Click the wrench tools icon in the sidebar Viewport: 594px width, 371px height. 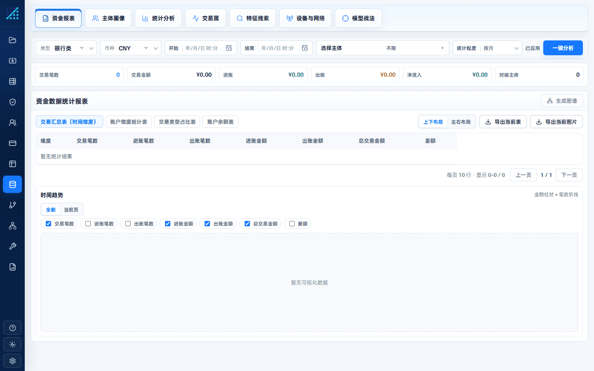click(12, 246)
